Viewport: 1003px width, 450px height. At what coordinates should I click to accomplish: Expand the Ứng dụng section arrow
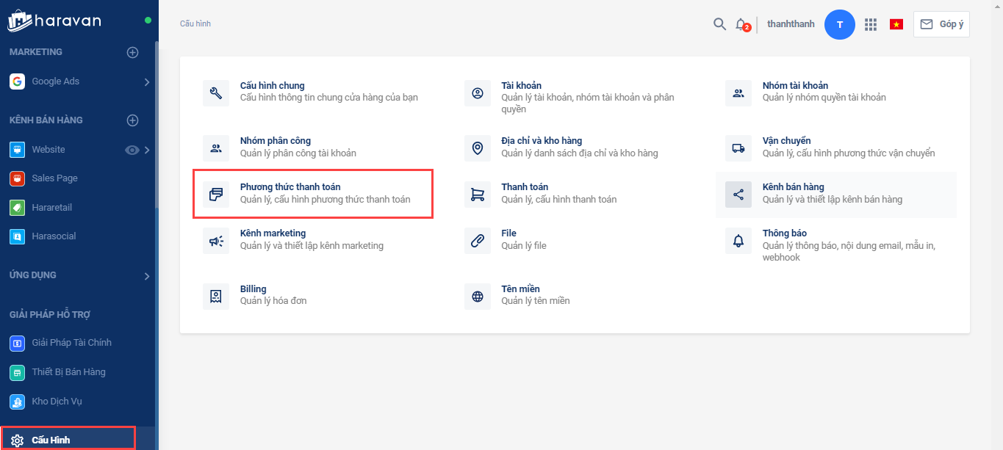click(147, 276)
